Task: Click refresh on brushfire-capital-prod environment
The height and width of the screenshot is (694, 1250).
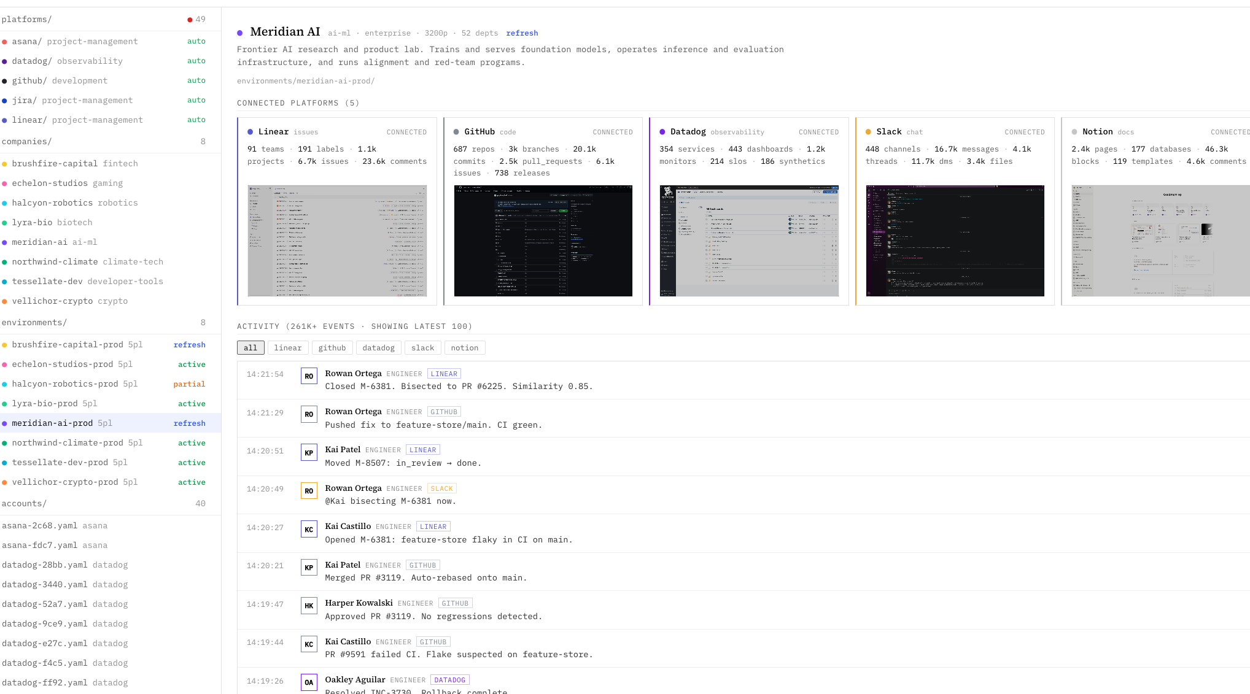Action: pos(189,345)
